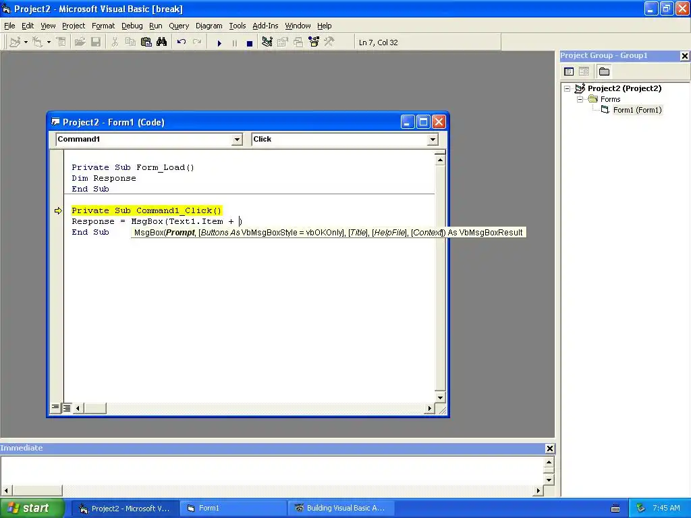
Task: Click the Find binoculars icon
Action: [162, 42]
